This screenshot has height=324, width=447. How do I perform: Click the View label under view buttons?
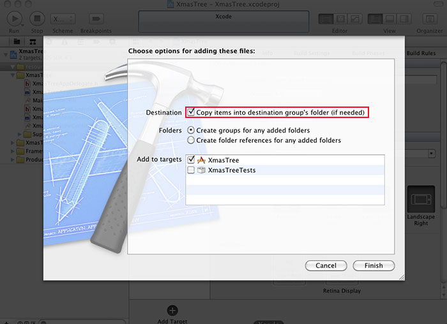tap(390, 31)
